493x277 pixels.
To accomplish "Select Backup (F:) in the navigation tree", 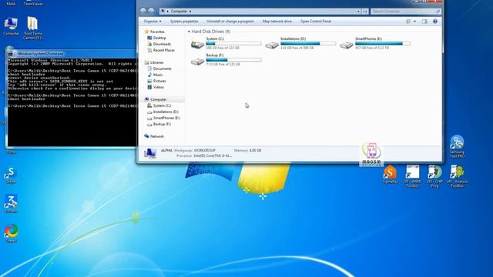I will click(x=162, y=124).
